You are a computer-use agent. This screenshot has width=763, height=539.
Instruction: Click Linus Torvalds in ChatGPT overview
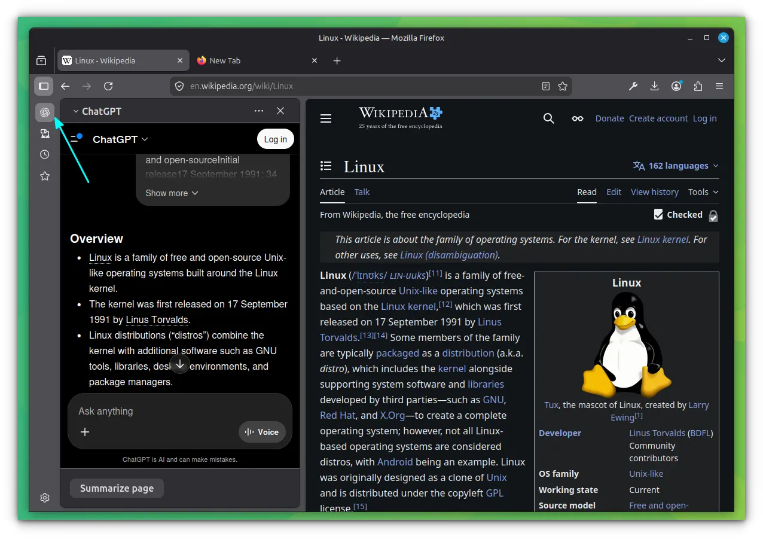tap(157, 320)
